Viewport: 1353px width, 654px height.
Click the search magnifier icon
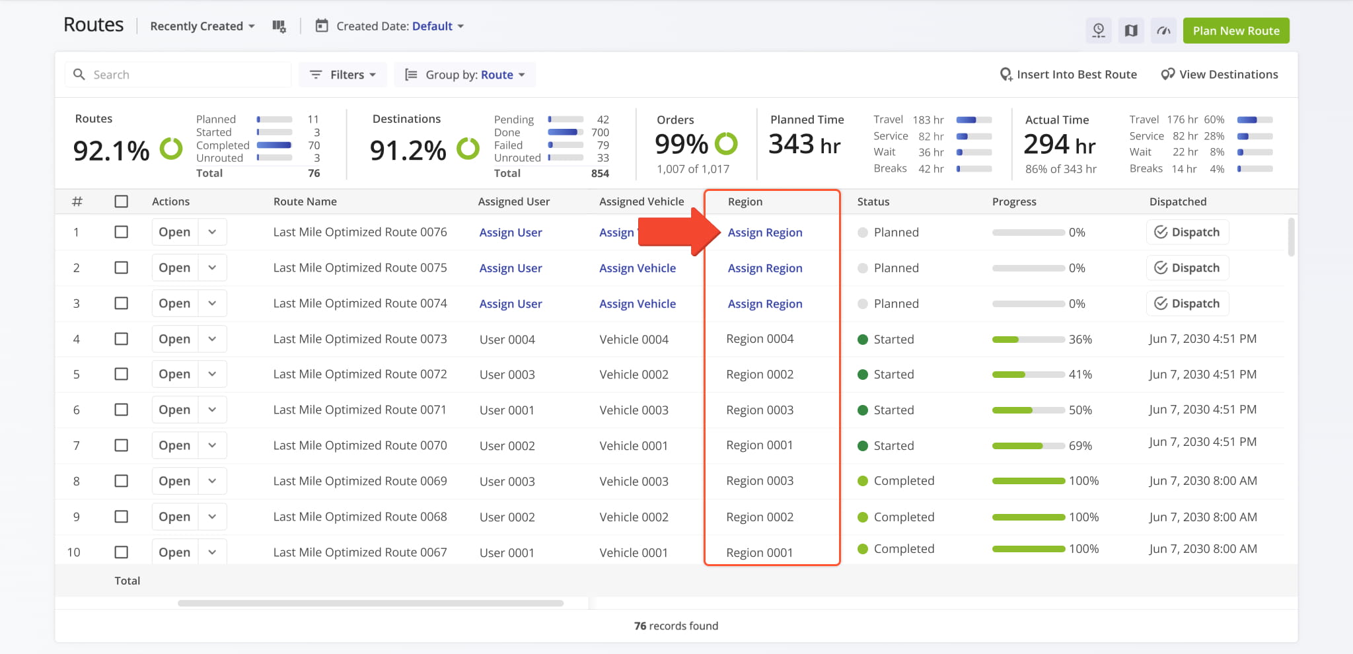pos(79,75)
